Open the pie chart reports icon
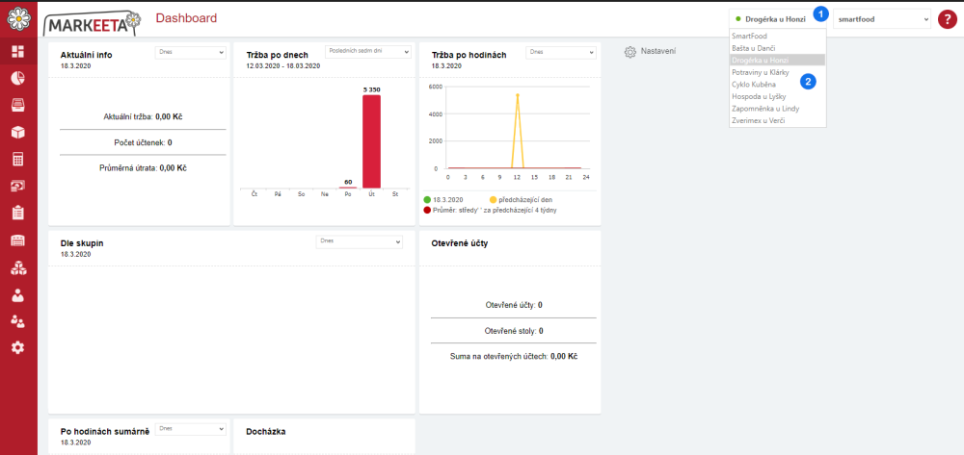964x455 pixels. click(18, 79)
